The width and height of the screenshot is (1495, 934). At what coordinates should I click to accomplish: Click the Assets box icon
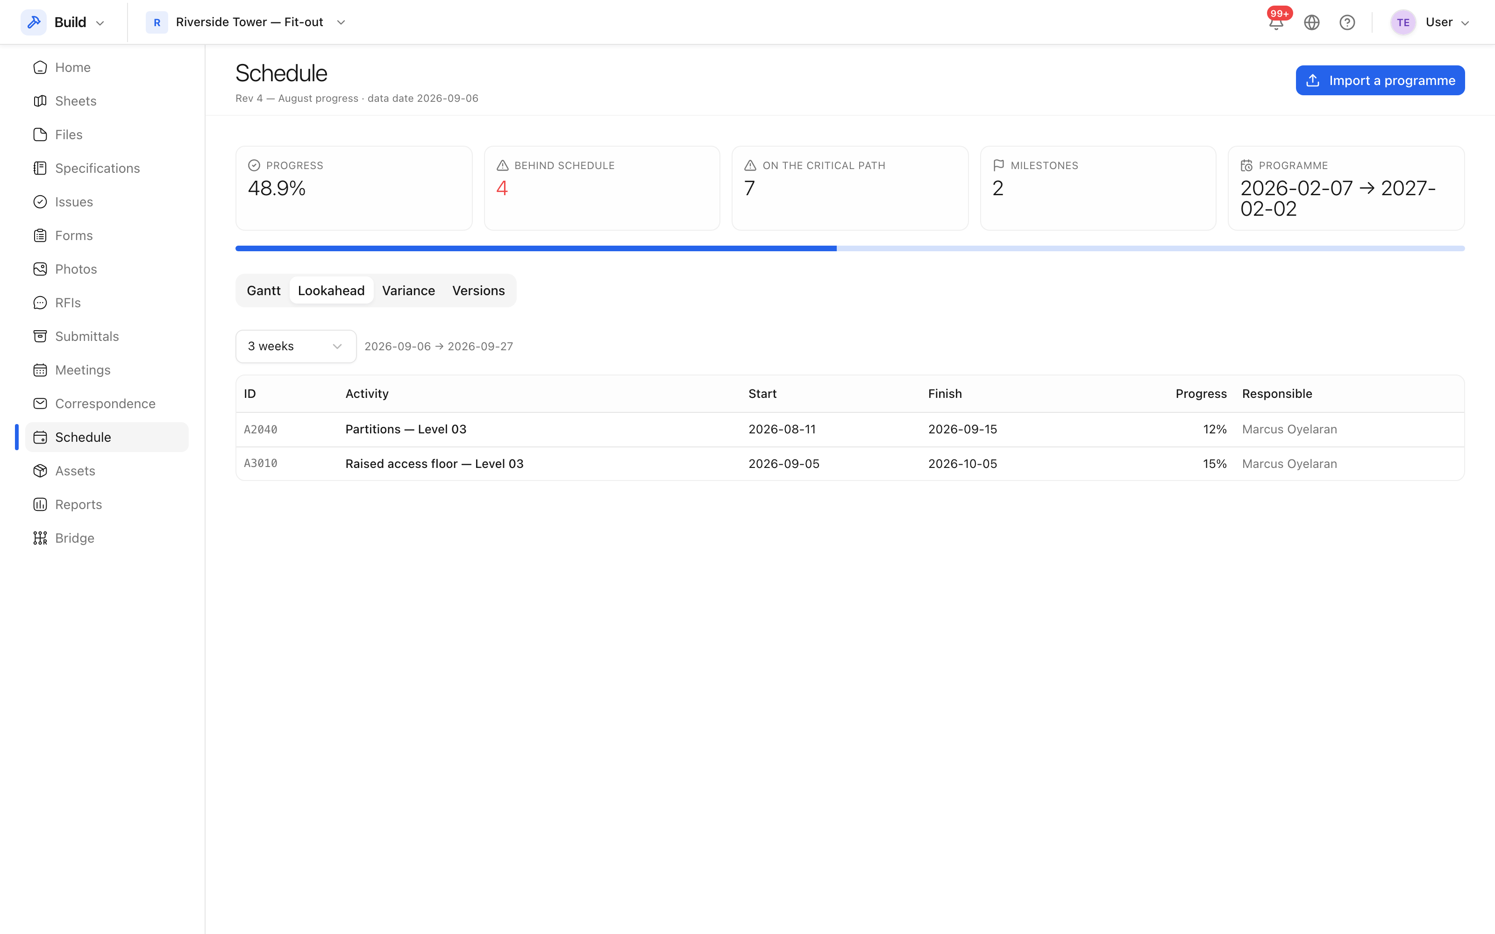click(40, 471)
